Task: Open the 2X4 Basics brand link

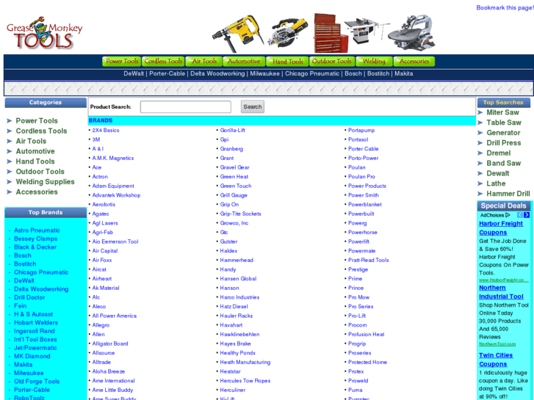Action: click(106, 131)
